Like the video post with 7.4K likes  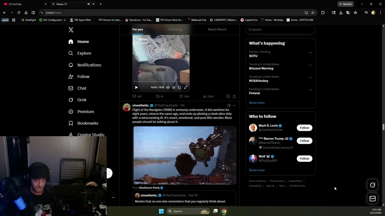(184, 96)
